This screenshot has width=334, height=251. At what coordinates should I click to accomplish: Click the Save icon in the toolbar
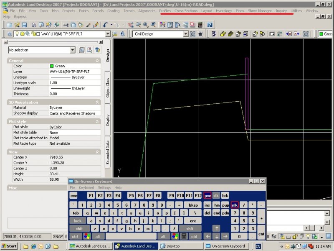pos(25,26)
